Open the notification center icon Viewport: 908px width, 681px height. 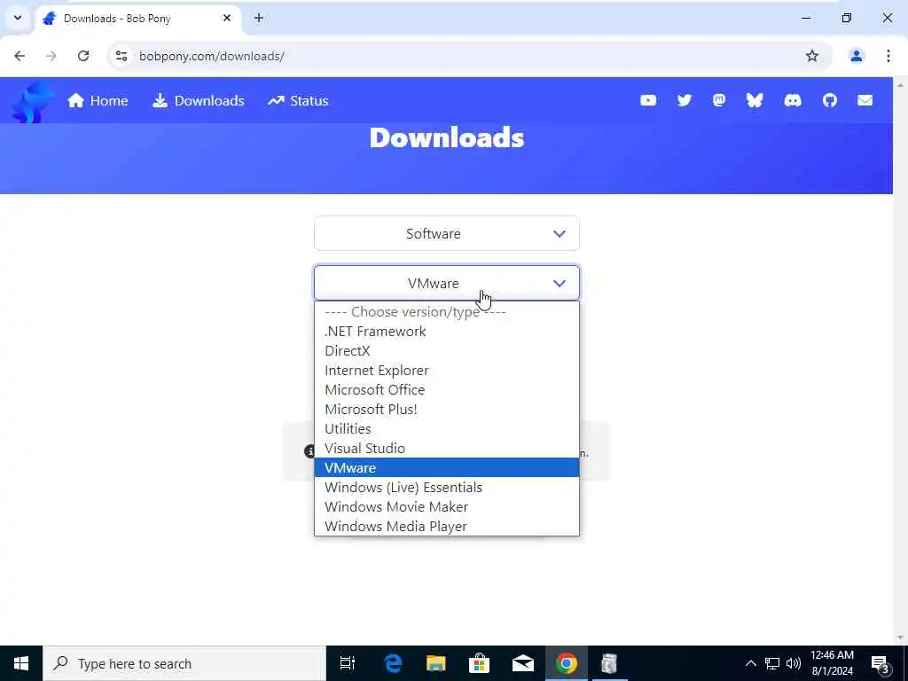pos(881,663)
